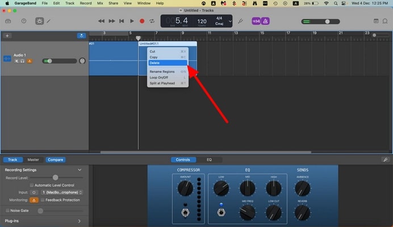393x227 pixels.
Task: Toggle the Metronome button
Action: 265,21
